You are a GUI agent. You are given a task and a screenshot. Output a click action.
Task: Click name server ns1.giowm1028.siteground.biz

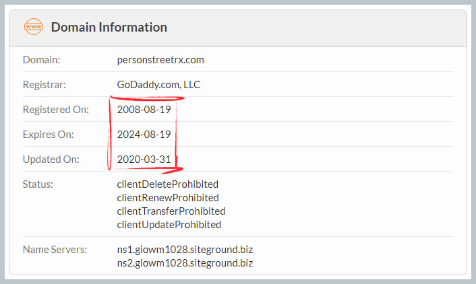[185, 250]
